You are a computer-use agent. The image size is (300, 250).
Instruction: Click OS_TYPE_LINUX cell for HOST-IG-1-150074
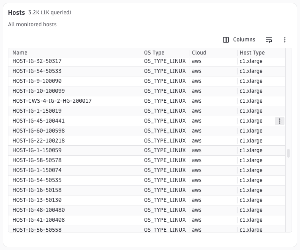pos(165,170)
